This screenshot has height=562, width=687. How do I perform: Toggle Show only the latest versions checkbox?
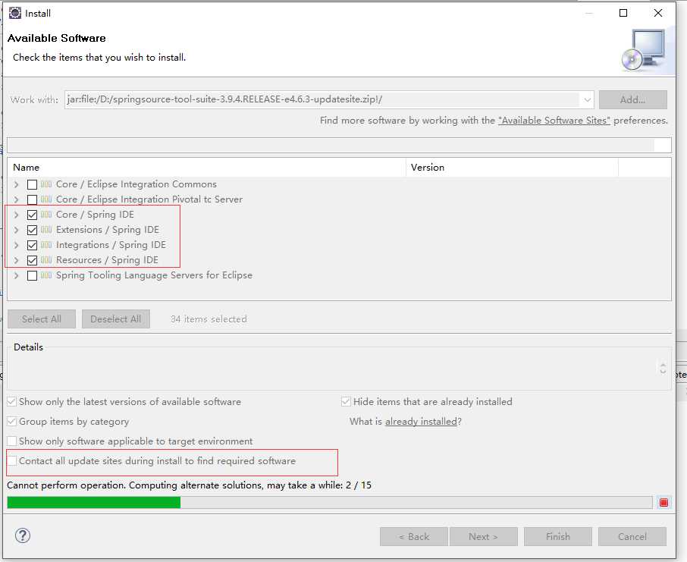[x=12, y=401]
